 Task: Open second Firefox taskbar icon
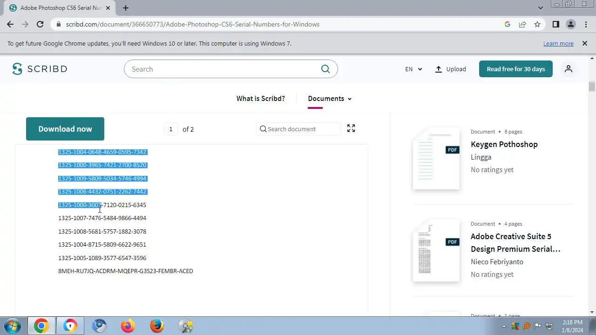click(157, 326)
